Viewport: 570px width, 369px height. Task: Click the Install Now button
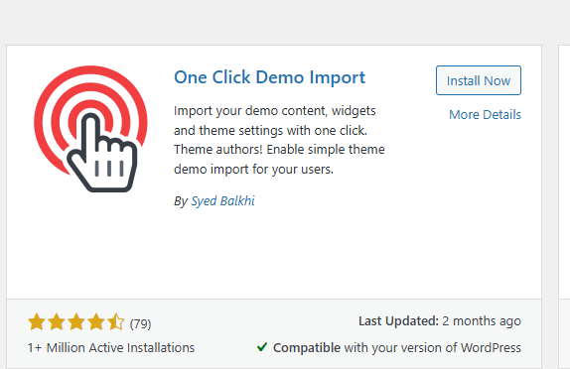click(479, 80)
